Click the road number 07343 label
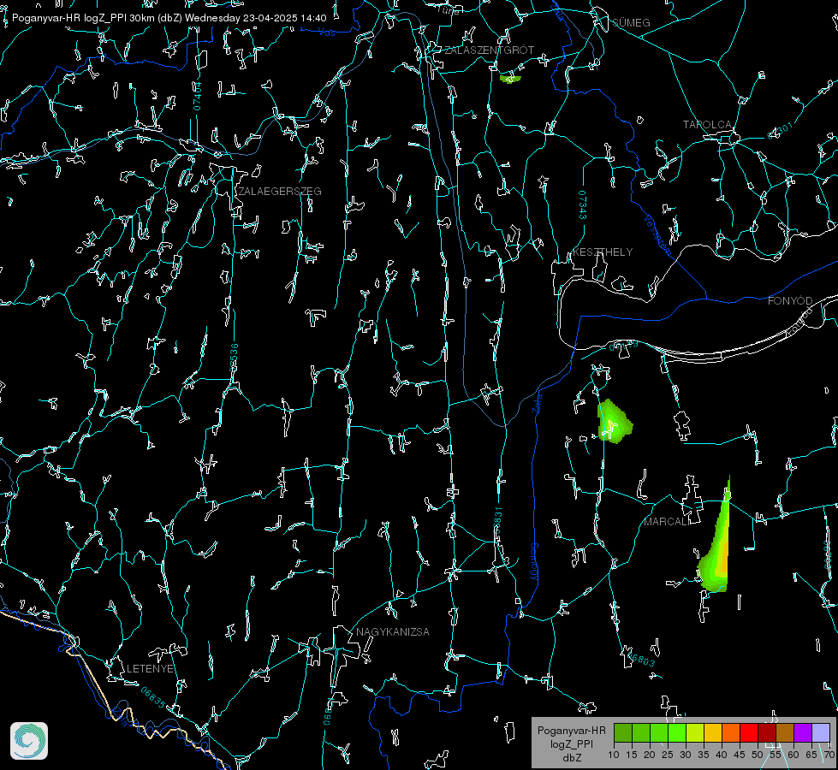The height and width of the screenshot is (770, 838). (583, 205)
